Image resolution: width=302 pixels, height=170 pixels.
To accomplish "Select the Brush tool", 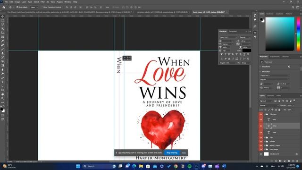I will (x=2, y=49).
